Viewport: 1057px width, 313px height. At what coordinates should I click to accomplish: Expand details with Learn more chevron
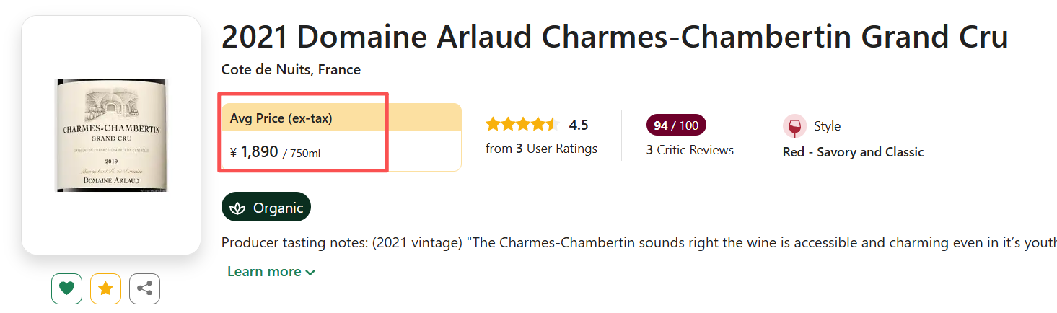point(310,273)
